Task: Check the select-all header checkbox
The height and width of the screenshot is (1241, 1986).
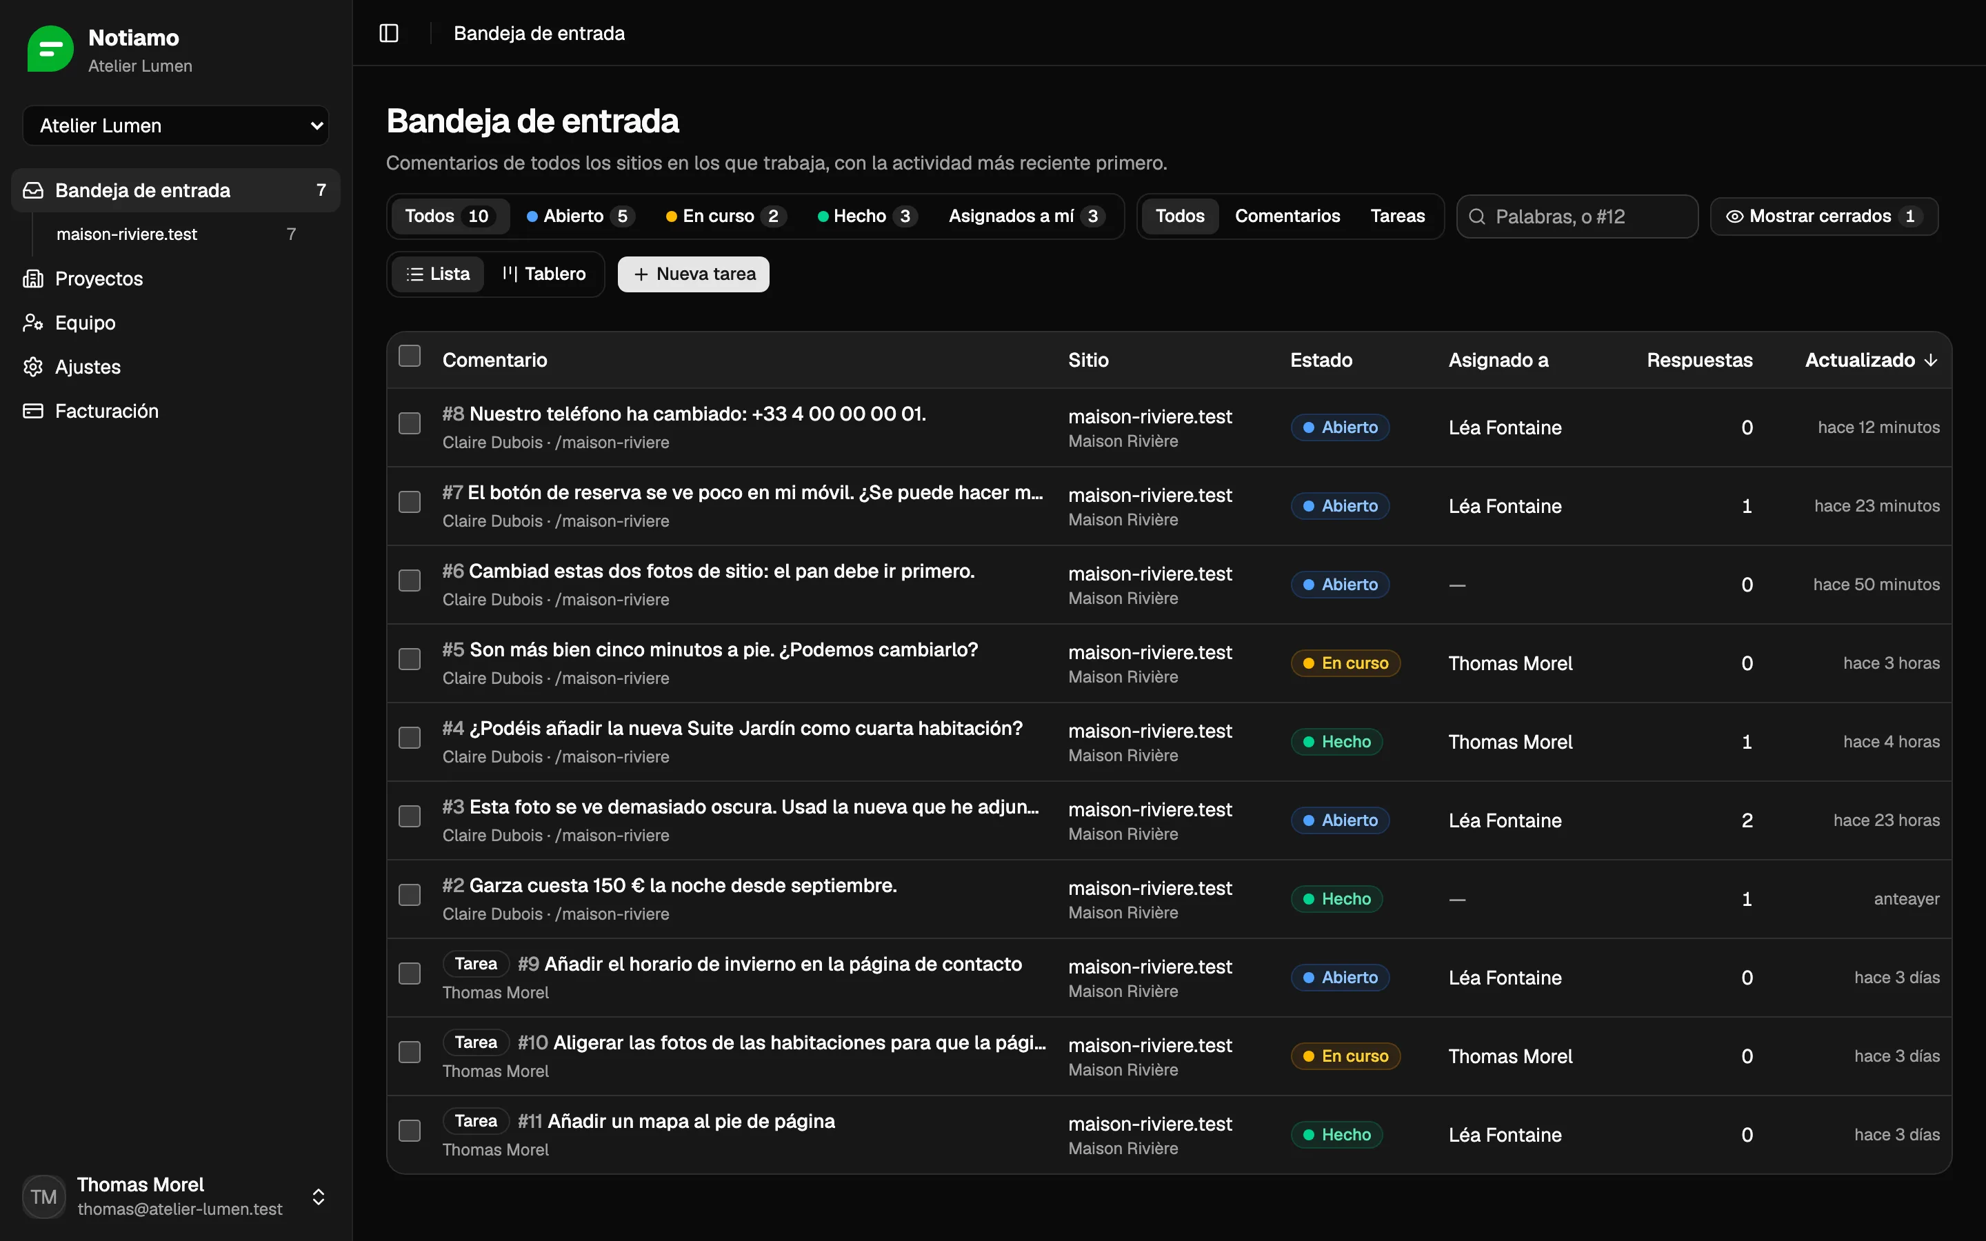Action: click(x=410, y=356)
